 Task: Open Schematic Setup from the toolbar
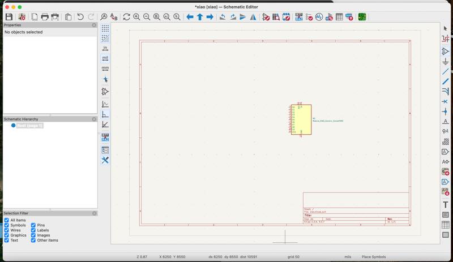22,17
